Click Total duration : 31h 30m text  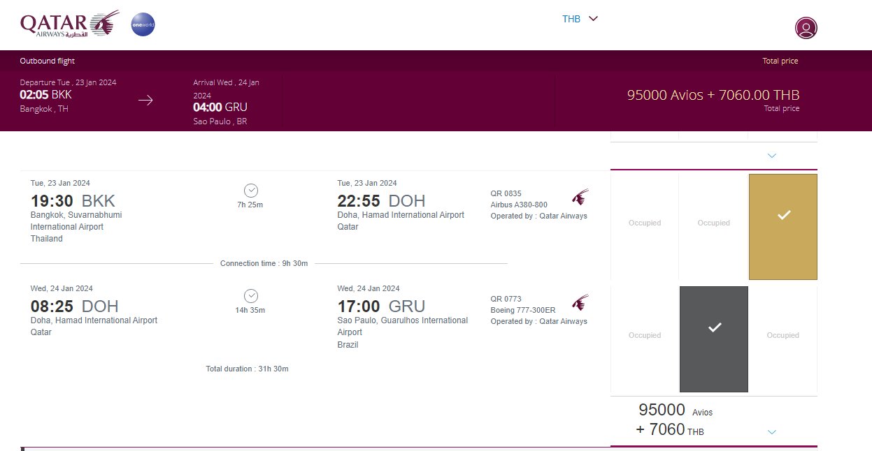pyautogui.click(x=247, y=369)
